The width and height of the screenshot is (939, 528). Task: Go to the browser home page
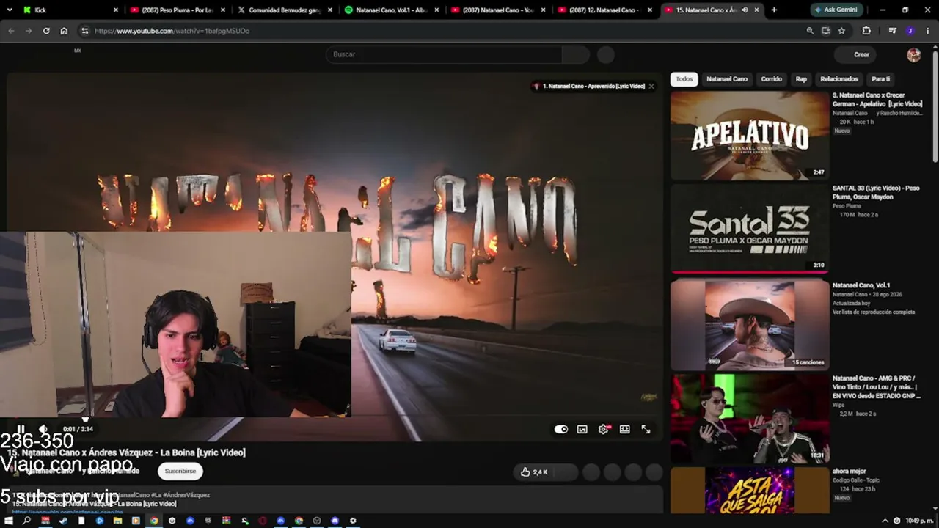(x=64, y=31)
